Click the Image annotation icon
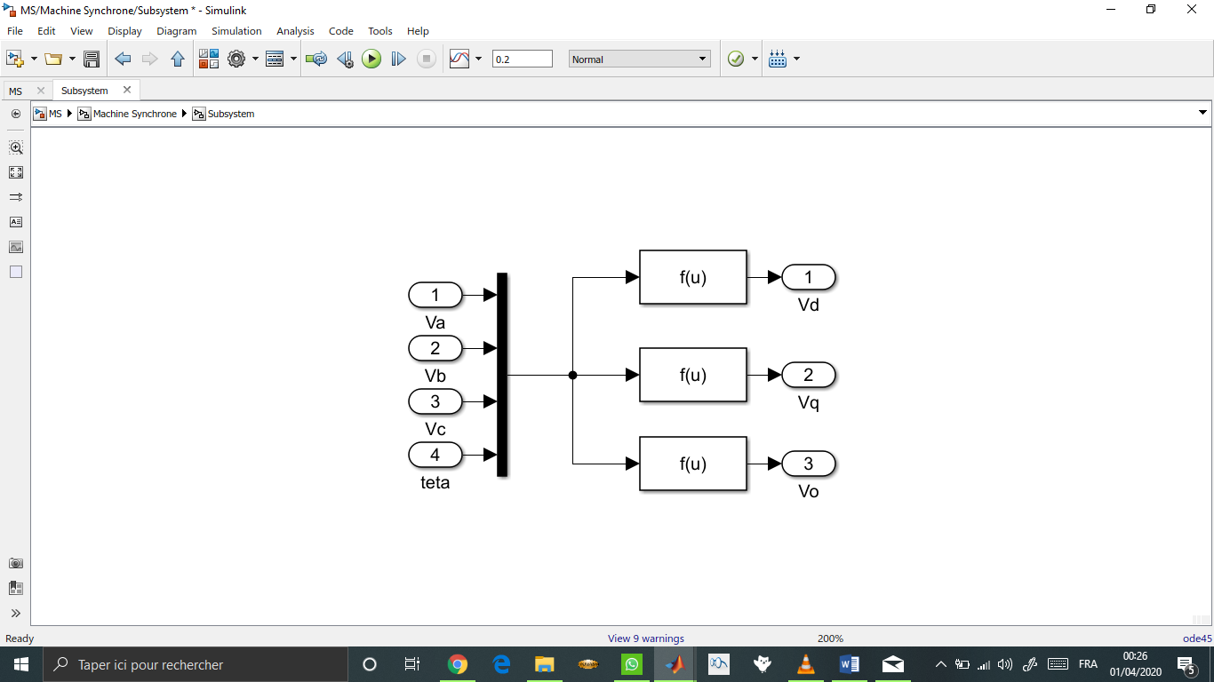The height and width of the screenshot is (682, 1214). coord(16,247)
